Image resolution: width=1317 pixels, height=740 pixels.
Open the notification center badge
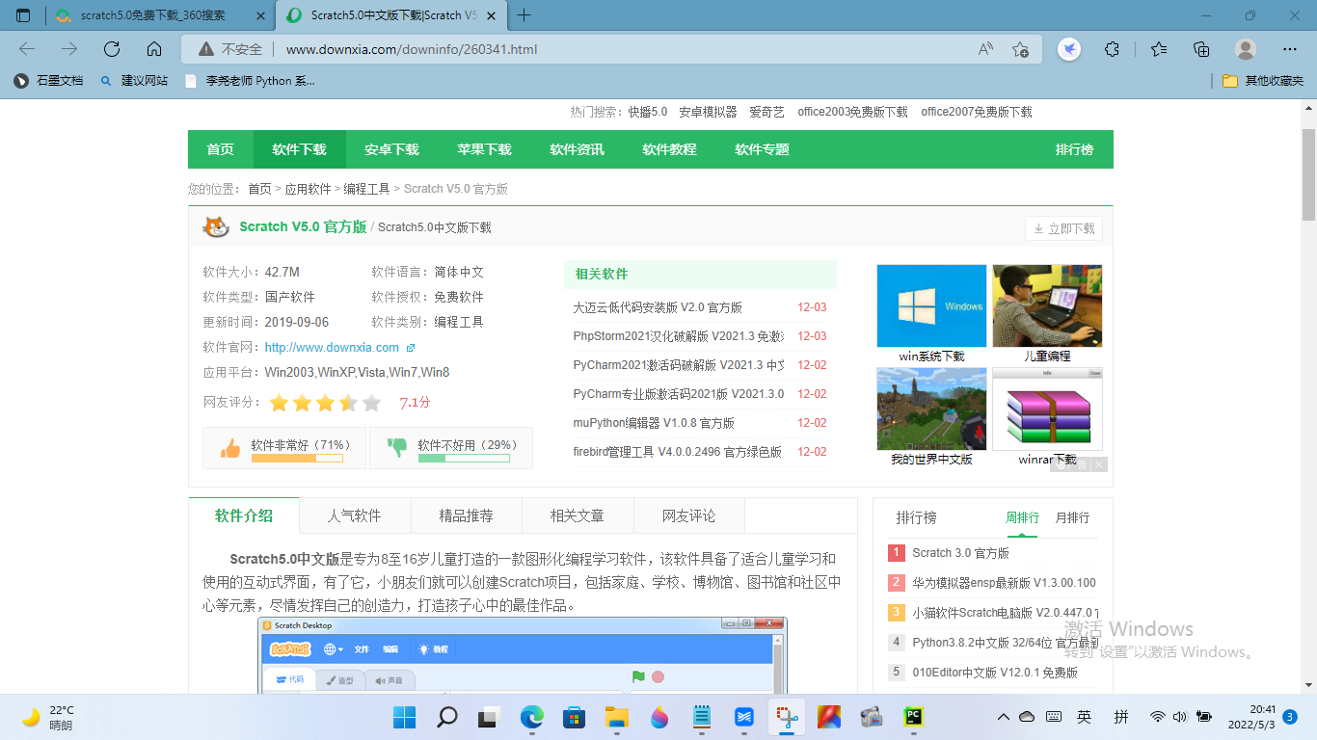click(x=1290, y=717)
